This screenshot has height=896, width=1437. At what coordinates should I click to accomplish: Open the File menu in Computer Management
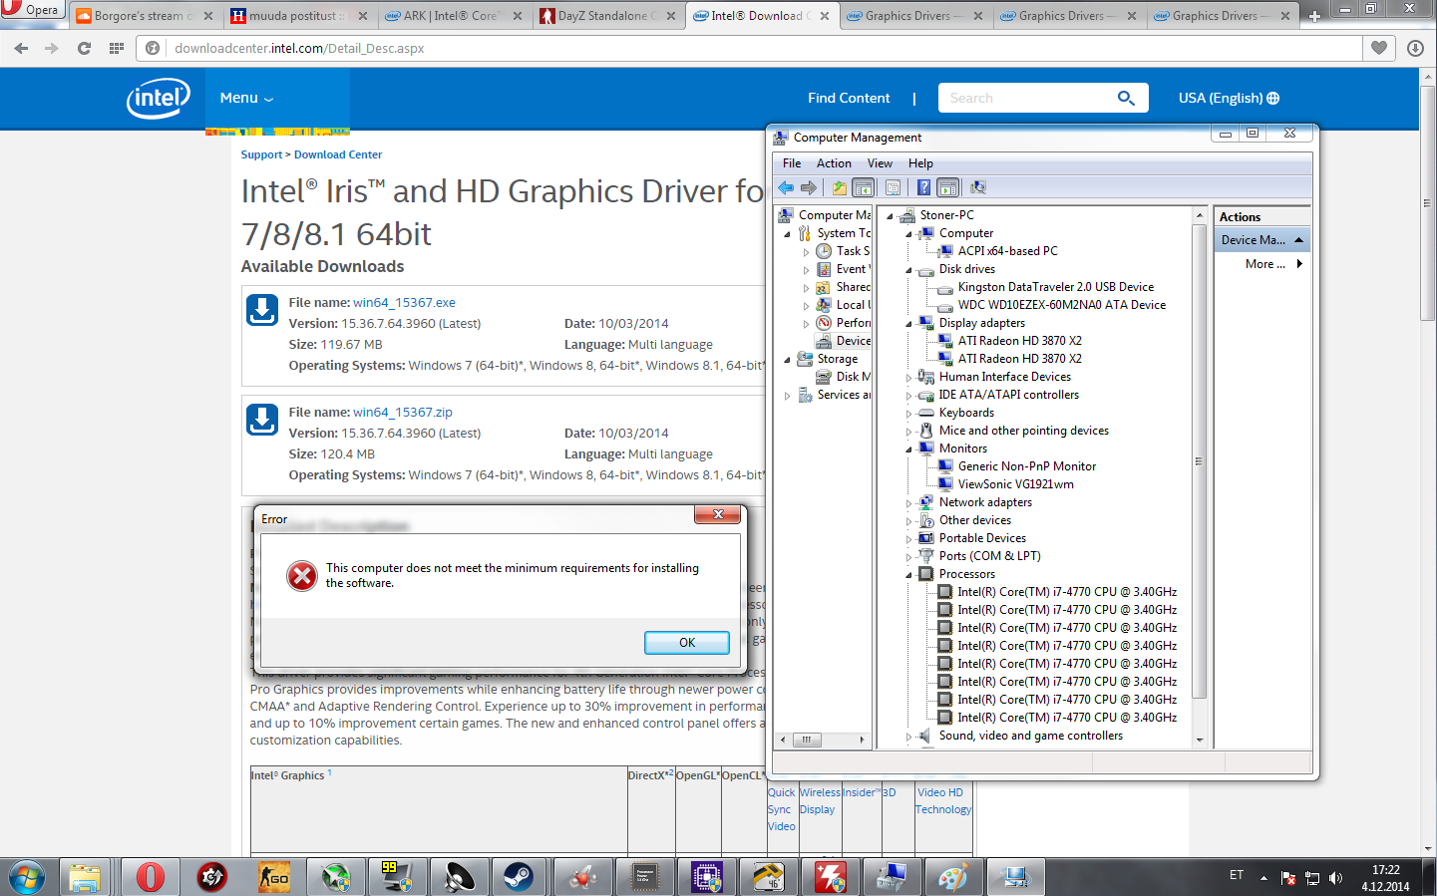[x=792, y=163]
